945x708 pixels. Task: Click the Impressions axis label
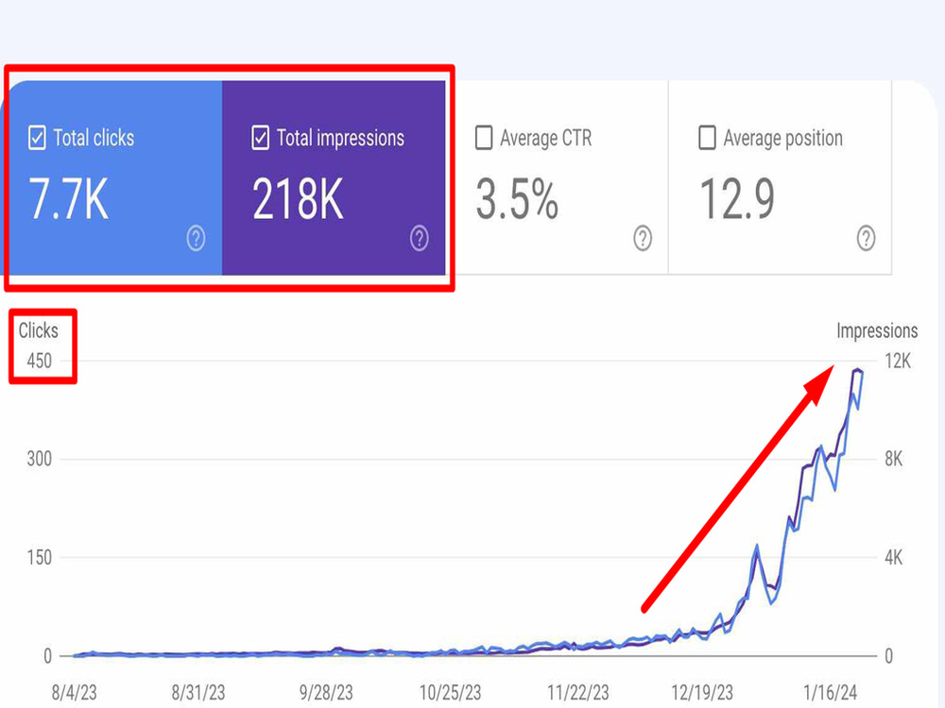[877, 330]
